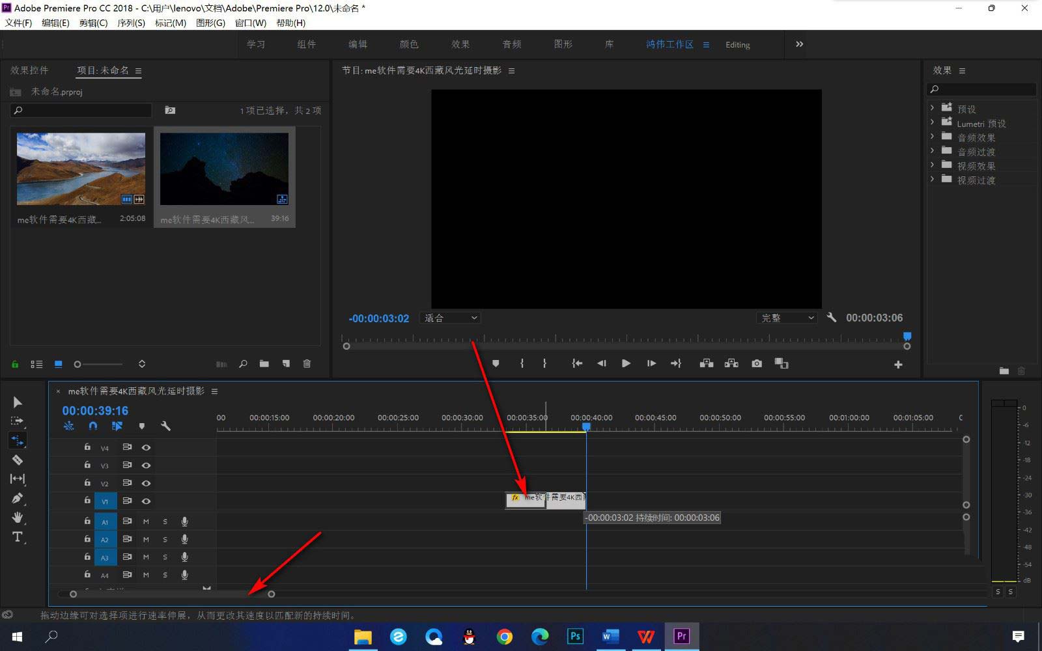
Task: Select the Pen tool
Action: pos(18,498)
